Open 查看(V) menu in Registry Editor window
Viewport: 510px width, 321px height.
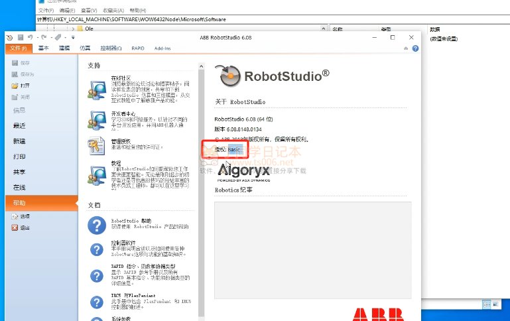[89, 11]
